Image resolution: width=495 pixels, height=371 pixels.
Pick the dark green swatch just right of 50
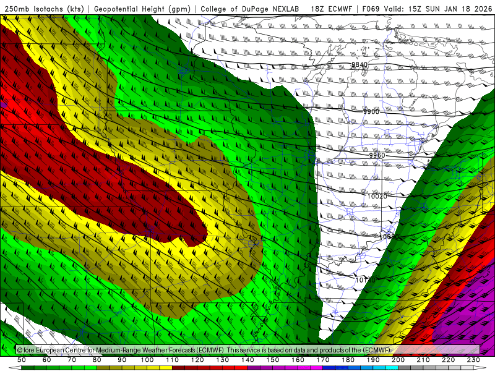pos(28,368)
